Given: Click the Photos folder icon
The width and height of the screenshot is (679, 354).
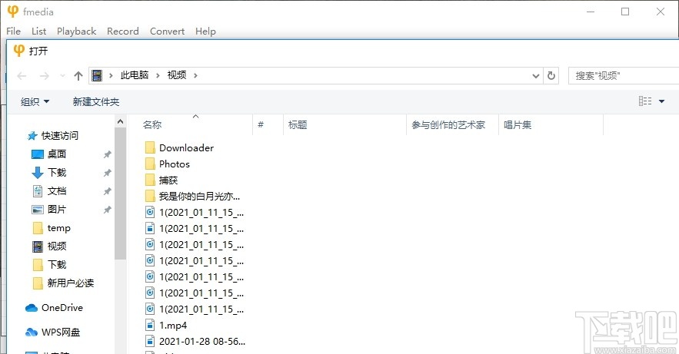Looking at the screenshot, I should [x=150, y=164].
